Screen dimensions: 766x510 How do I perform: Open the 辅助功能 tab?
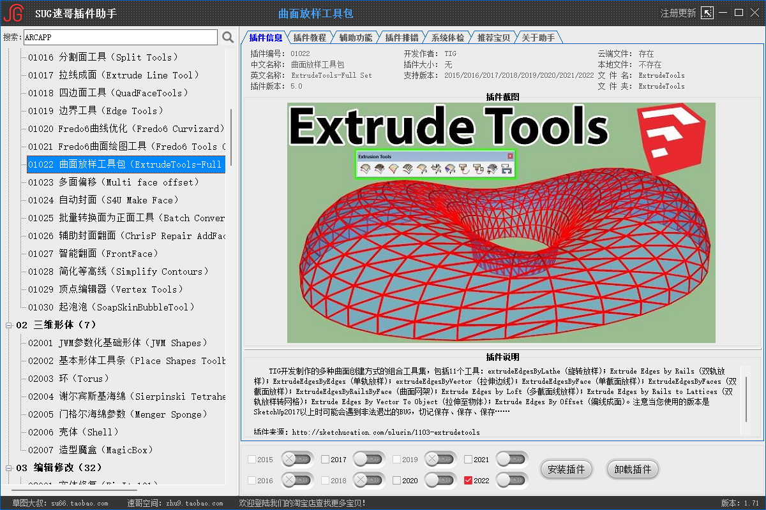356,38
